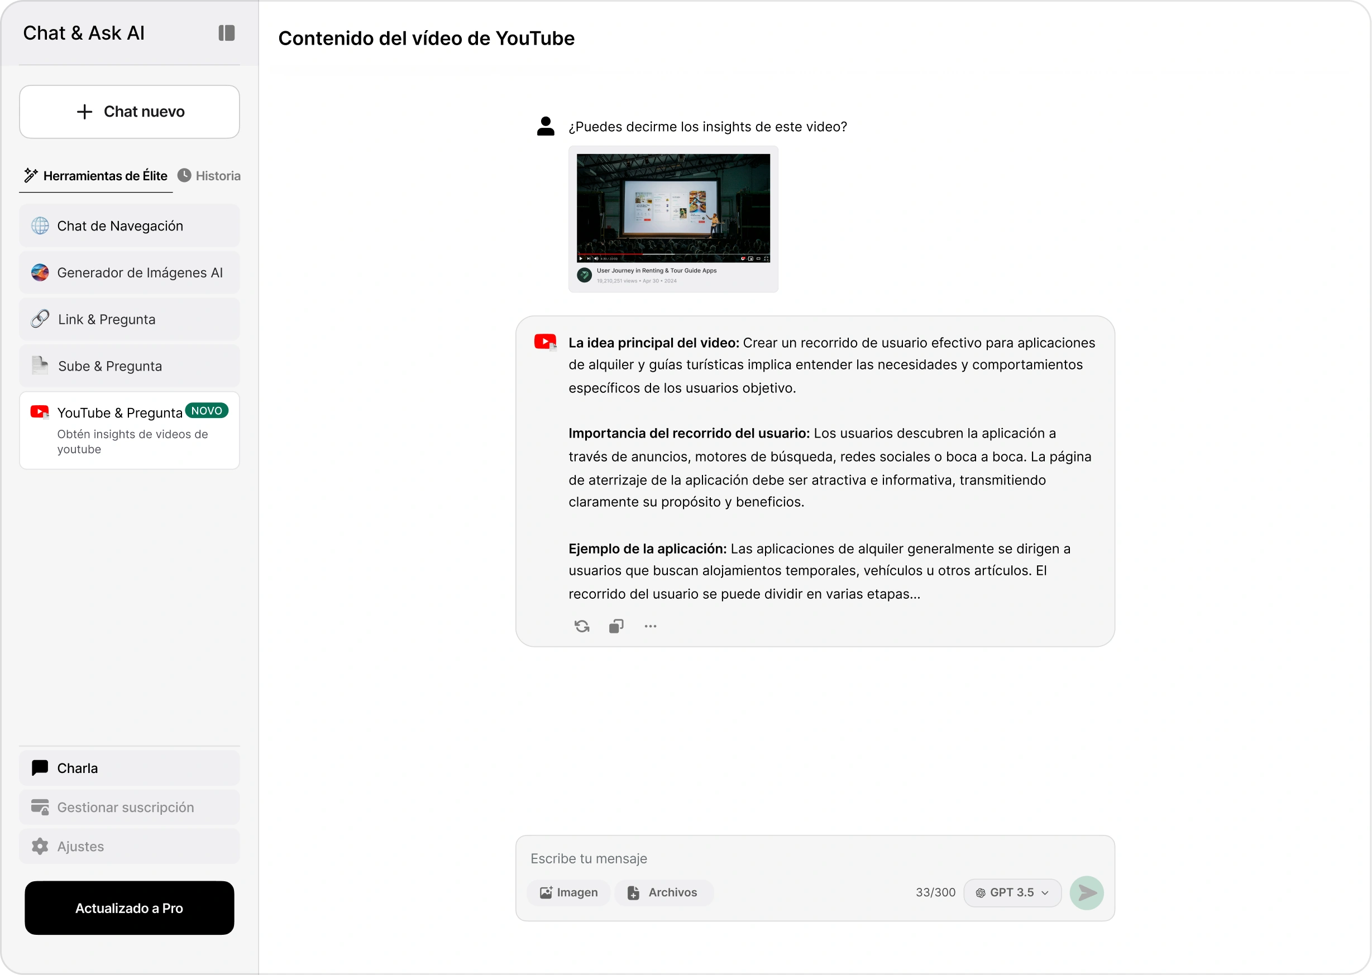1372x975 pixels.
Task: Click the Chat & Ask AI title
Action: click(84, 33)
